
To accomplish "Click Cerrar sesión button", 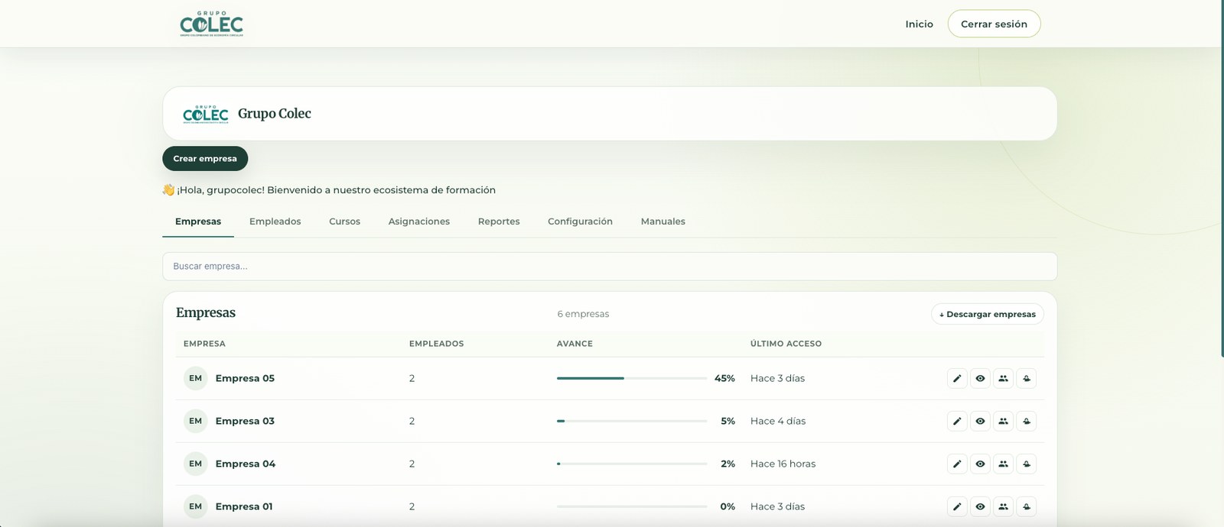I will (x=994, y=24).
